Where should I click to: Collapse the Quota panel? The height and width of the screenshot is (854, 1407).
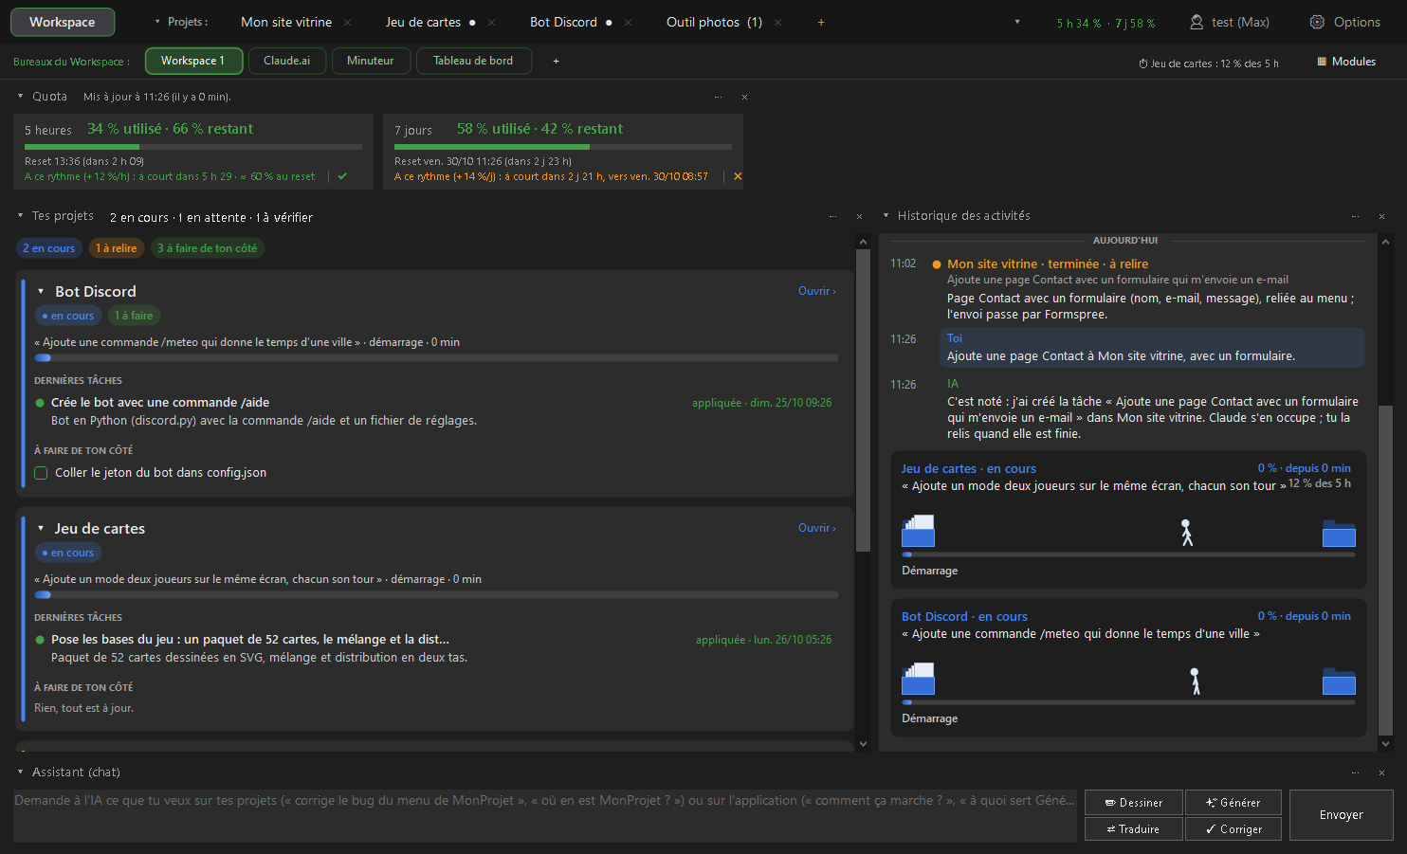(x=20, y=96)
